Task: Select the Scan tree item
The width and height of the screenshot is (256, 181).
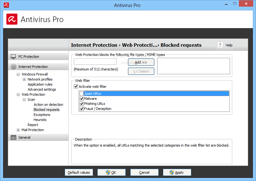Action: click(31, 100)
